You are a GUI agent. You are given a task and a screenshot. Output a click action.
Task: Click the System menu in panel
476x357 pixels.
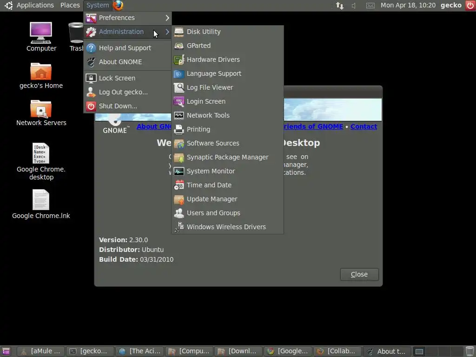pyautogui.click(x=98, y=5)
